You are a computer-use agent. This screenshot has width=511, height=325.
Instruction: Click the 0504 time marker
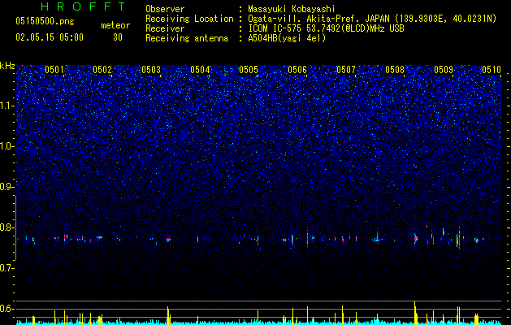pyautogui.click(x=200, y=70)
